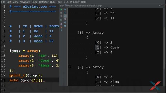Open the VCS menu
166x93 pixels.
[x=66, y=2]
